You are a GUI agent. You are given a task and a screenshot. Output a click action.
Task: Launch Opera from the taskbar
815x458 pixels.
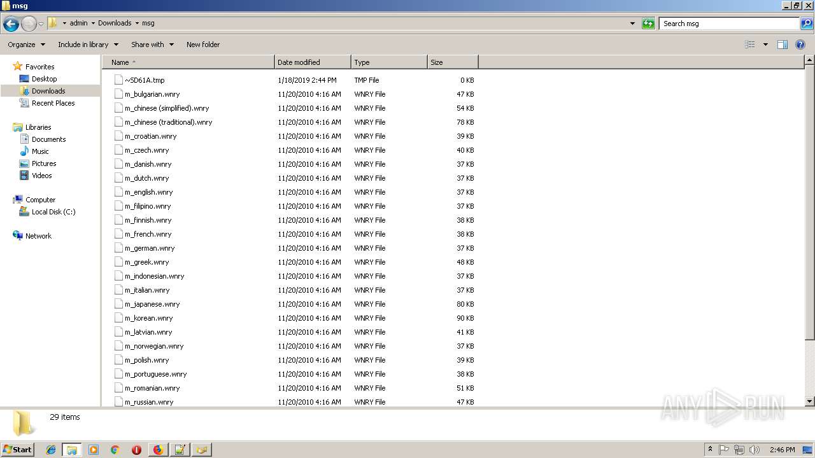[136, 450]
